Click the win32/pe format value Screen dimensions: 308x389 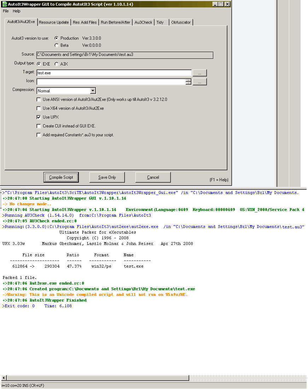pyautogui.click(x=101, y=267)
